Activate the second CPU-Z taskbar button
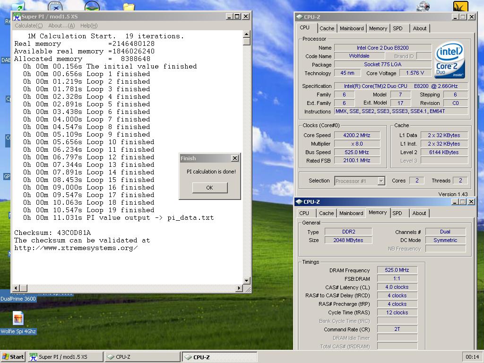This screenshot has height=363, width=484. pyautogui.click(x=219, y=357)
